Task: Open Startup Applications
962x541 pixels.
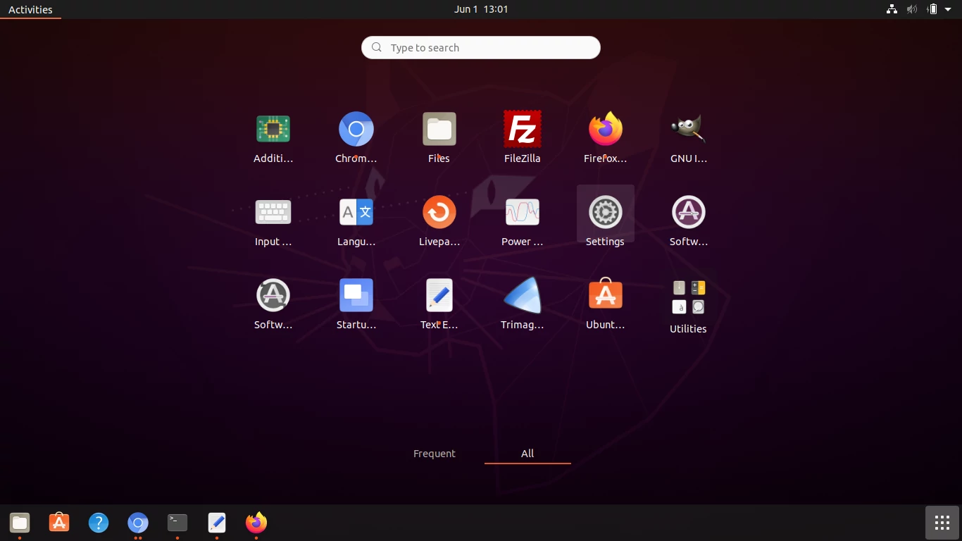Action: click(356, 304)
